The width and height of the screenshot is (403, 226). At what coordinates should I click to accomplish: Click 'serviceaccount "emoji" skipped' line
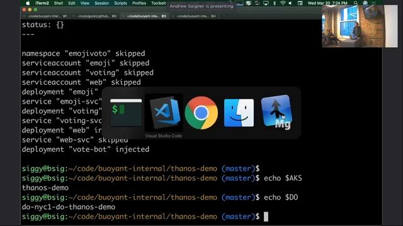pyautogui.click(x=86, y=63)
